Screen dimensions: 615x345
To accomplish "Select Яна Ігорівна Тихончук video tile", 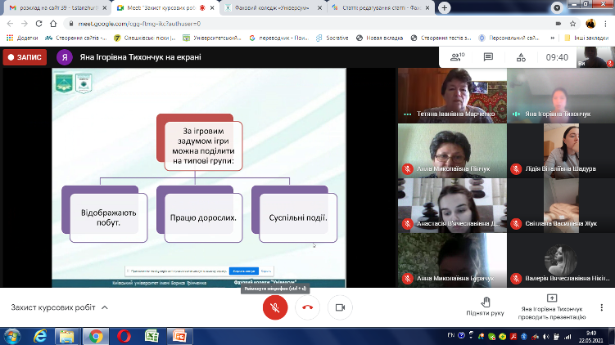I will (x=561, y=95).
